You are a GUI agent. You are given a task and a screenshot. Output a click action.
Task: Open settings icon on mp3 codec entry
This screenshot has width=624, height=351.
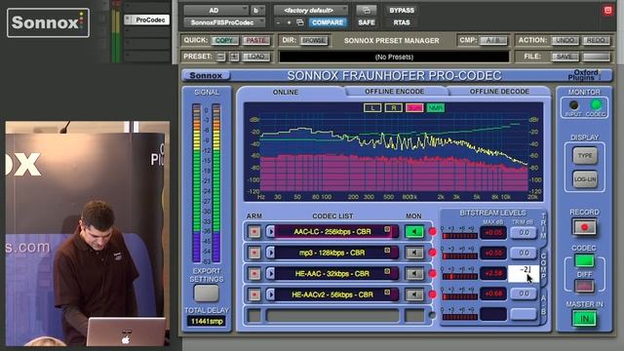(387, 250)
